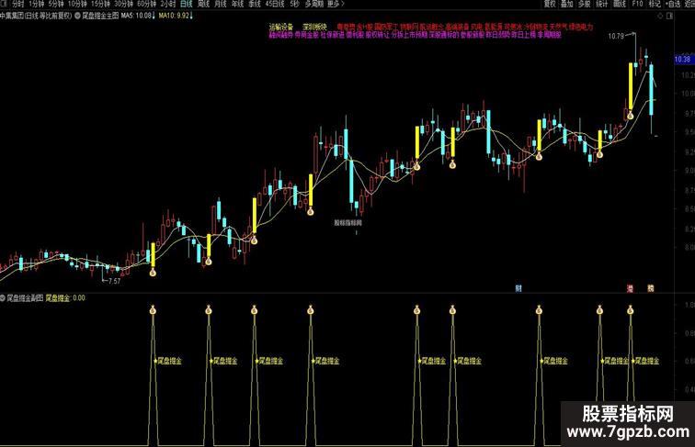Click the MA5: 10.08 value
Viewport: 695px width, 447px height.
click(x=137, y=16)
